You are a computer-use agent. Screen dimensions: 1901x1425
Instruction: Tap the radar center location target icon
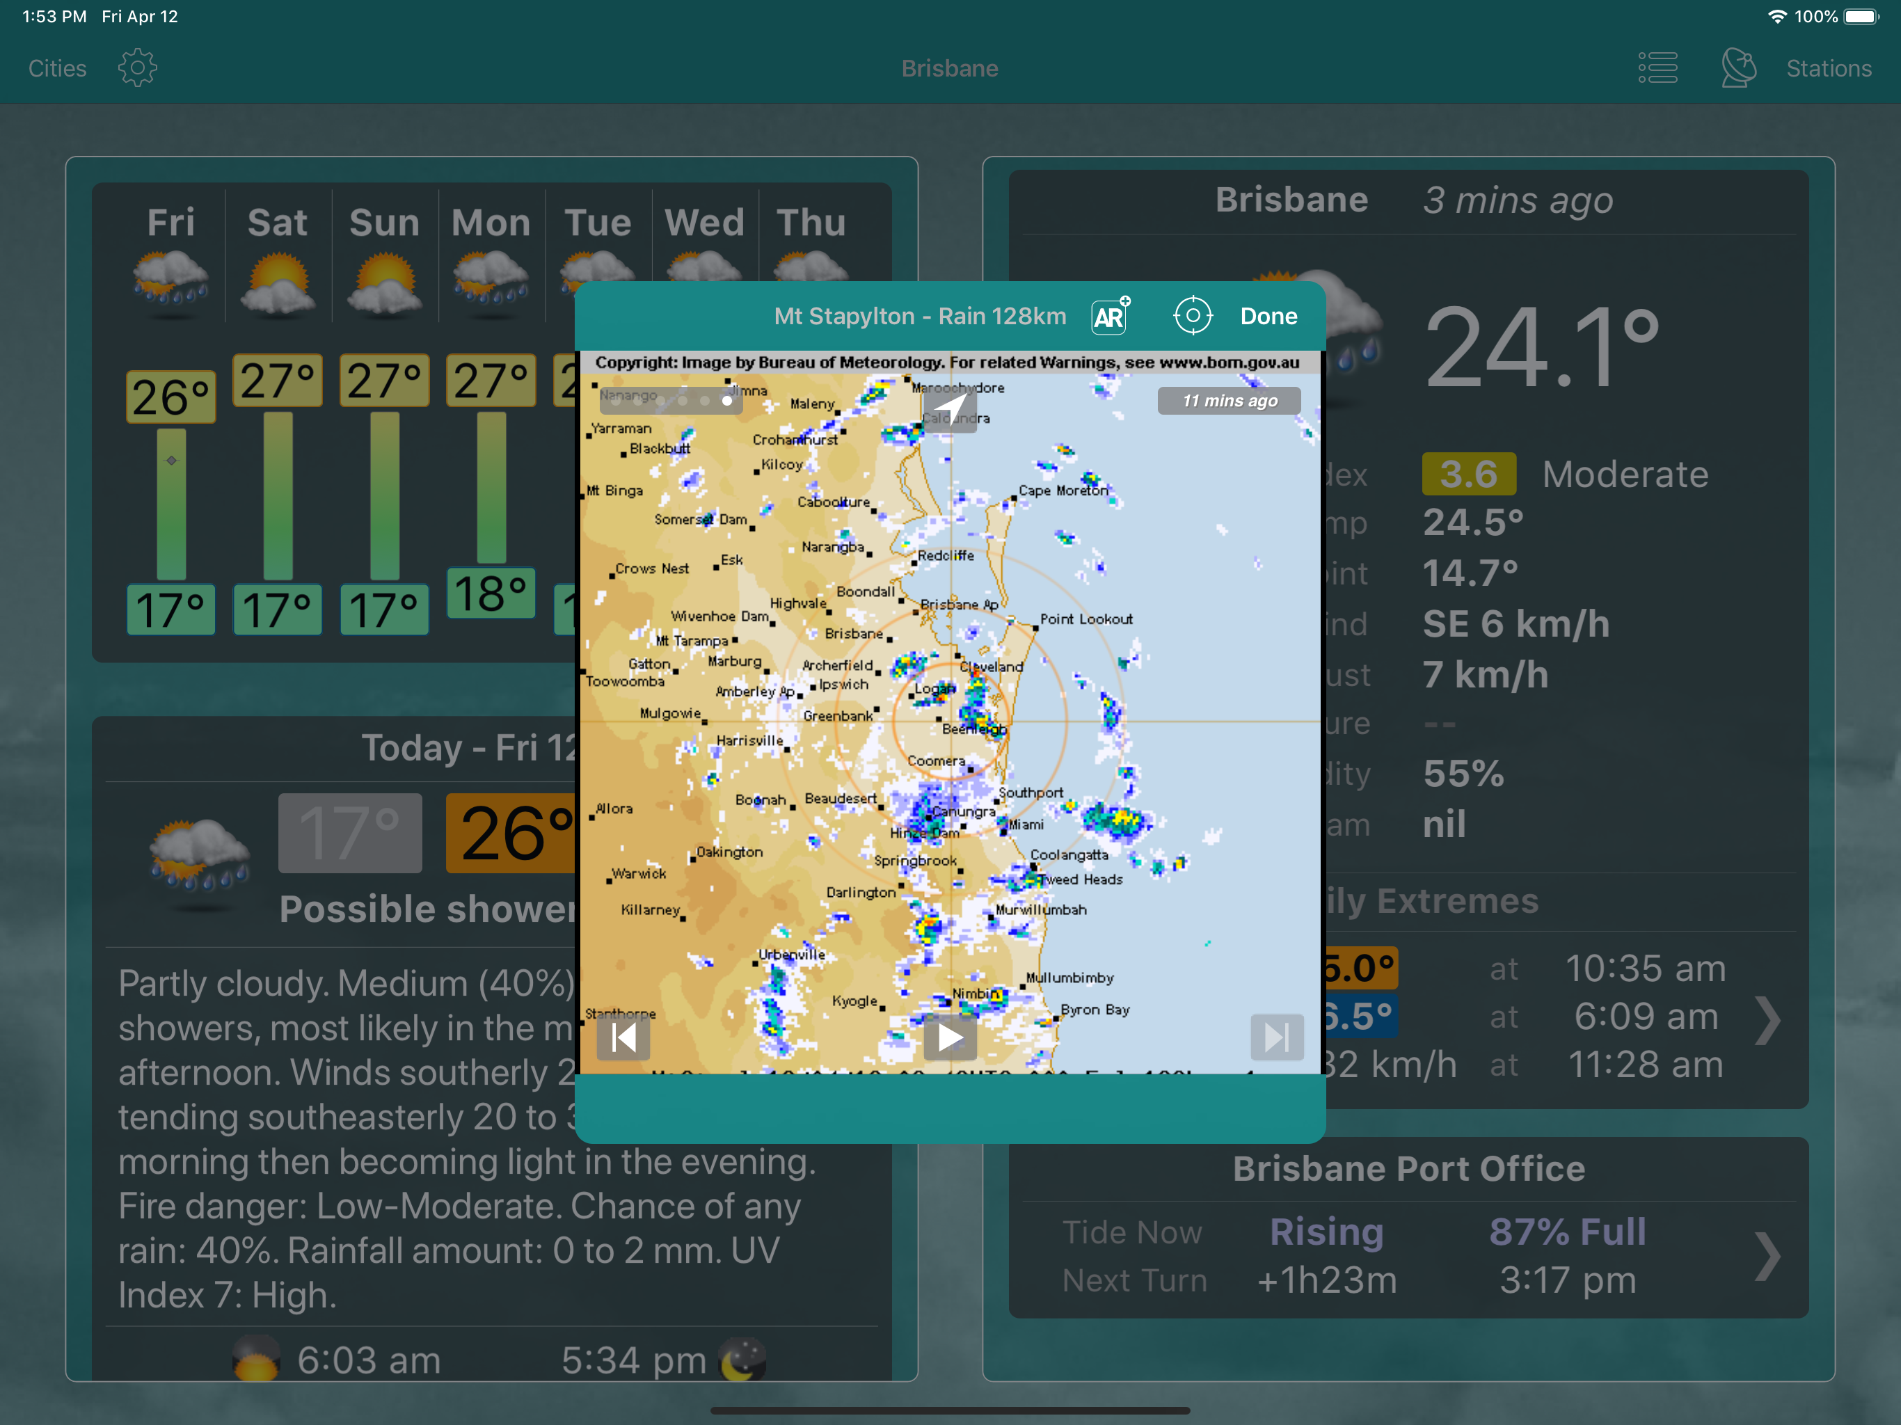point(1192,317)
